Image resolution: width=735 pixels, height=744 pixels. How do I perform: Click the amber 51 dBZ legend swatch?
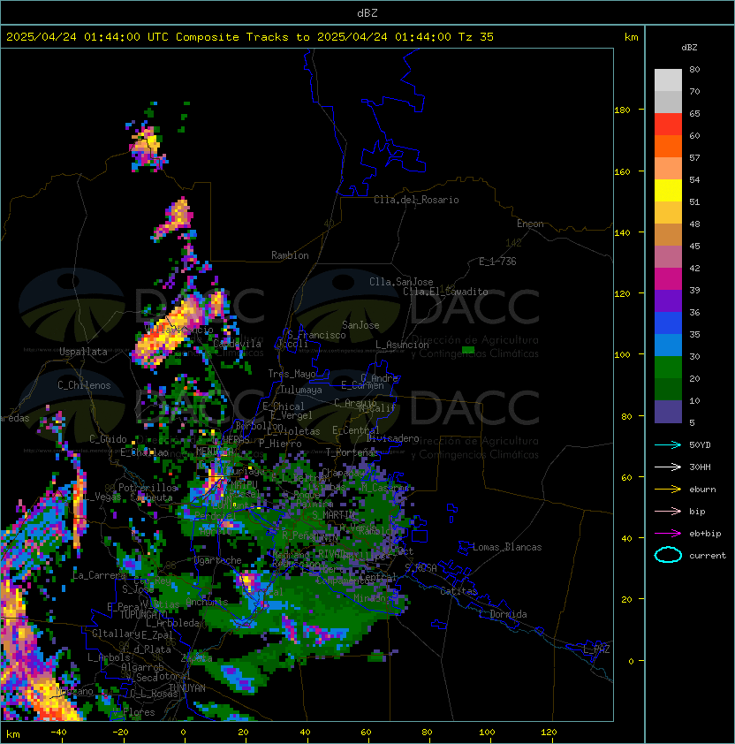[668, 213]
